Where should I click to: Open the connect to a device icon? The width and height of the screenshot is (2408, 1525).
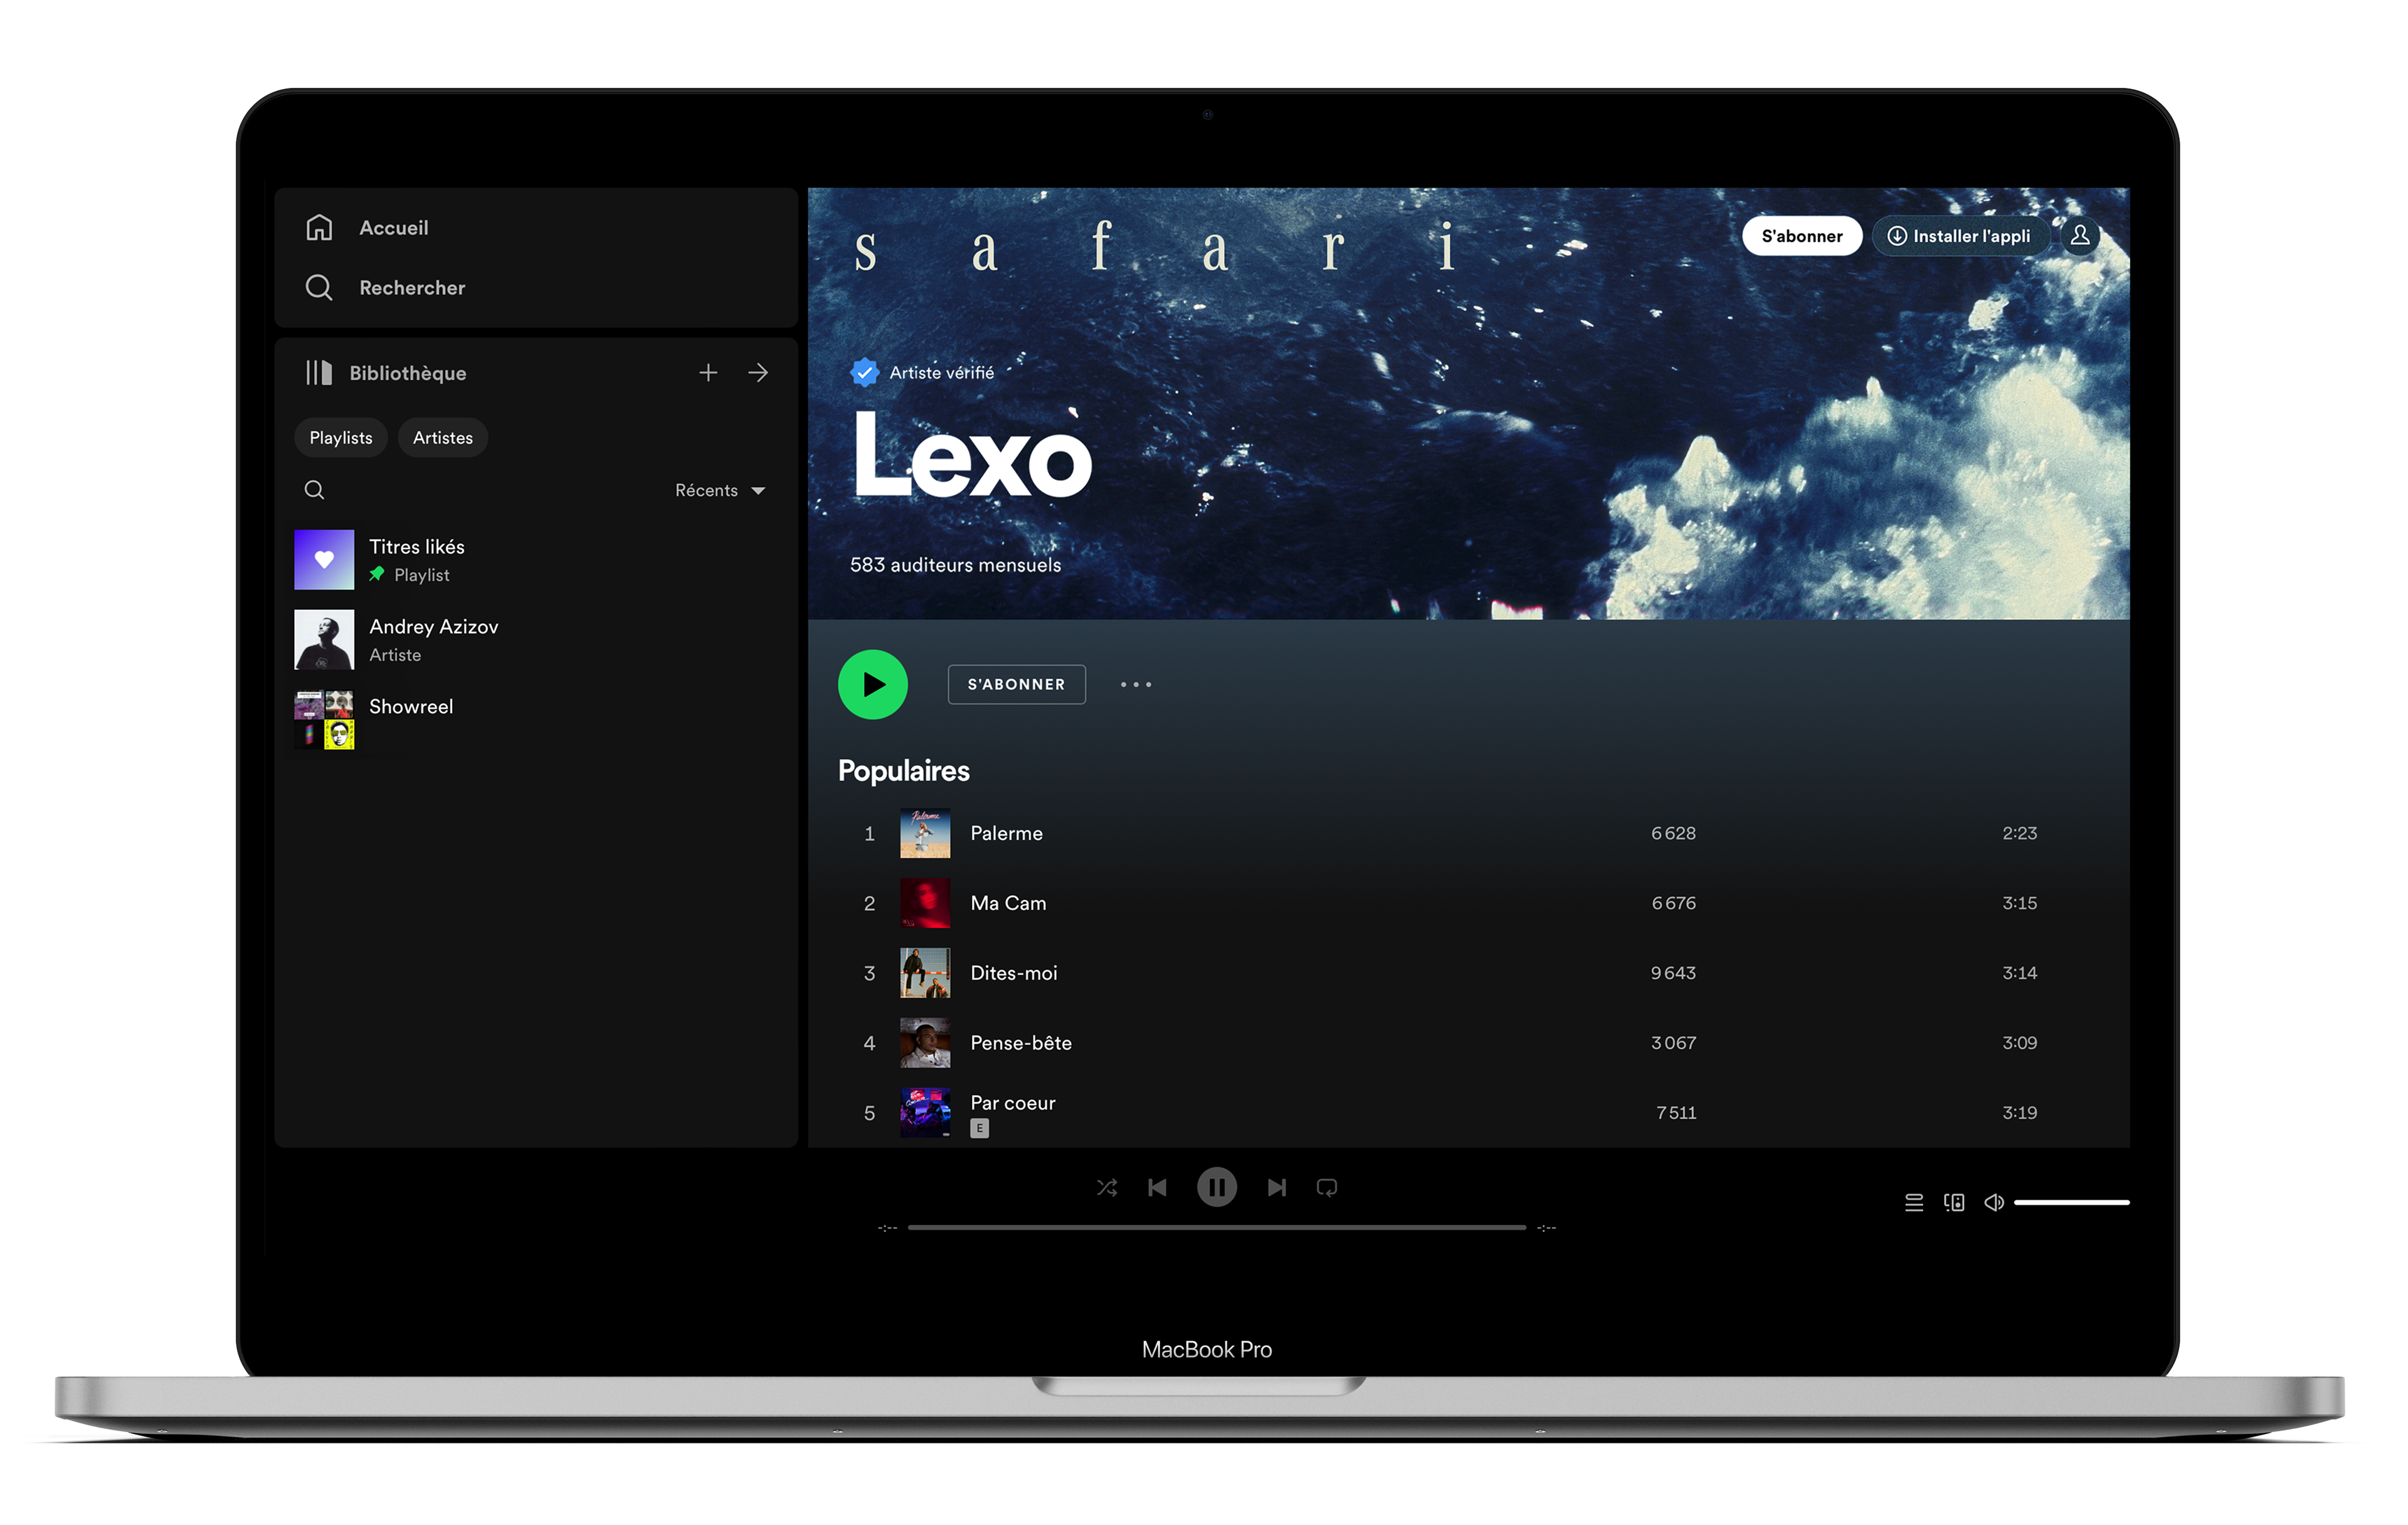pos(1954,1202)
